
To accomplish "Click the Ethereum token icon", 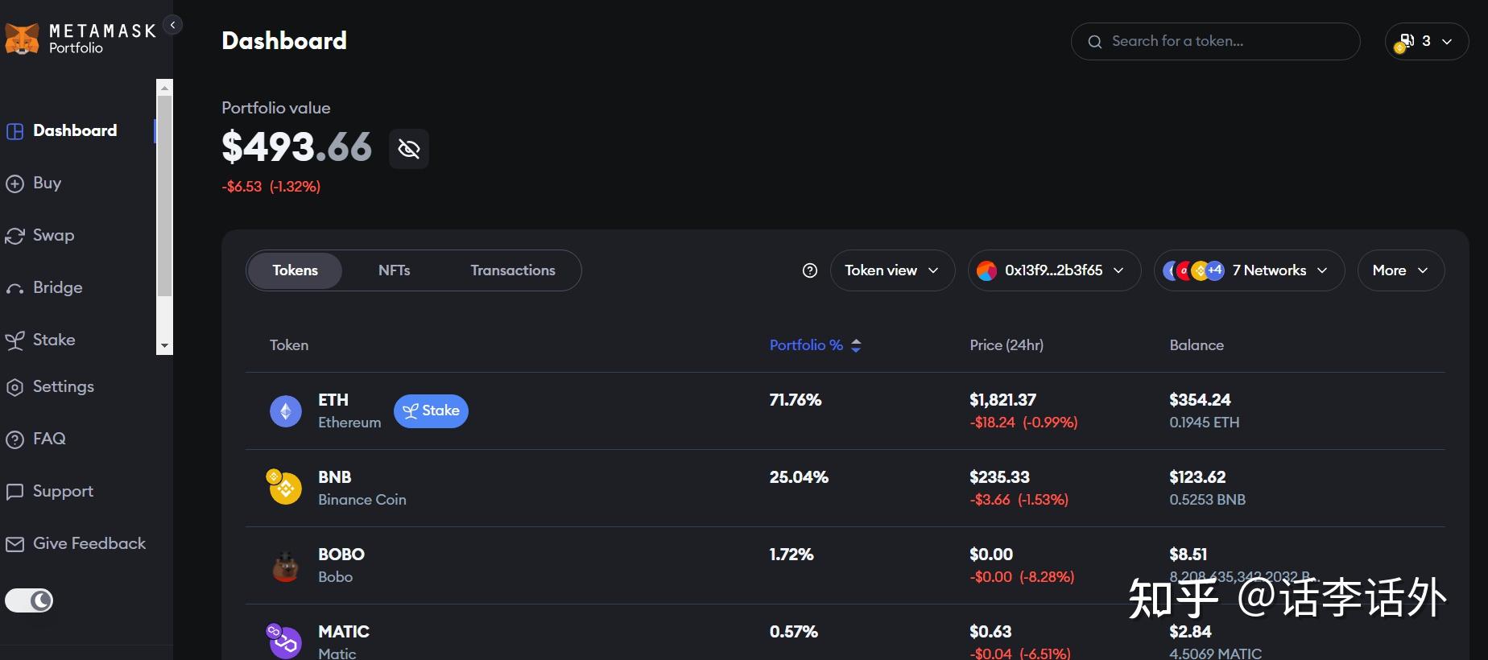I will pos(285,411).
